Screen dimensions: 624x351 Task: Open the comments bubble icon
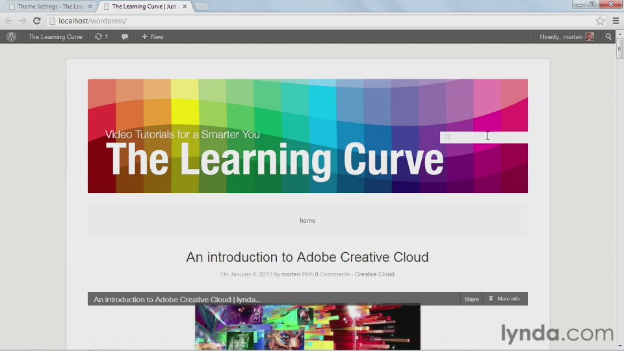(x=125, y=36)
